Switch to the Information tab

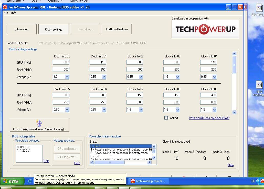tap(22, 29)
